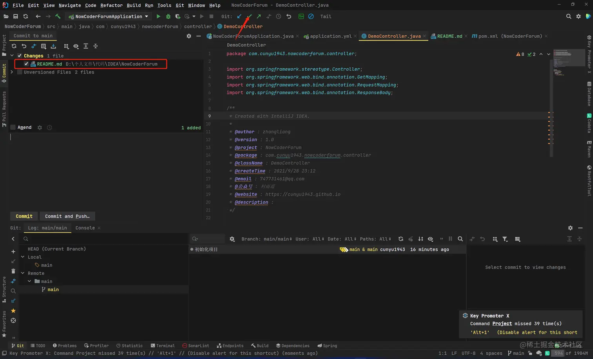Open the Terminal tool window tab
This screenshot has width=593, height=359.
click(163, 346)
